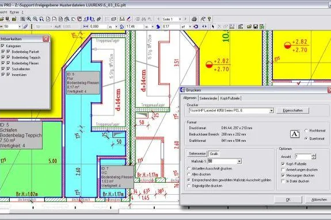Click the Eigenschaften button

pos(293,110)
